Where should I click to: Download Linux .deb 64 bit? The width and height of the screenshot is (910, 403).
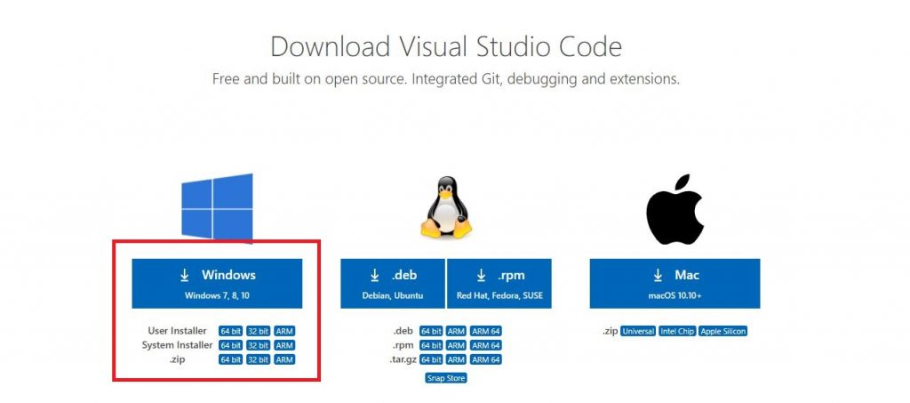[431, 332]
